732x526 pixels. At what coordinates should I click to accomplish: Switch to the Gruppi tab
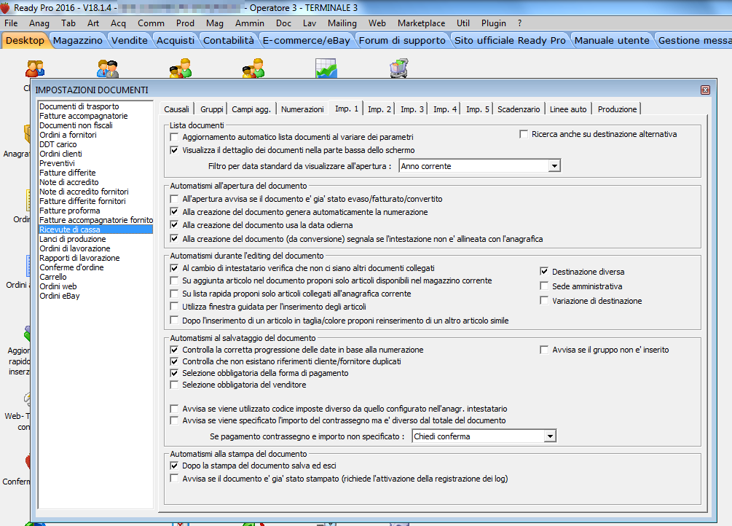[211, 109]
